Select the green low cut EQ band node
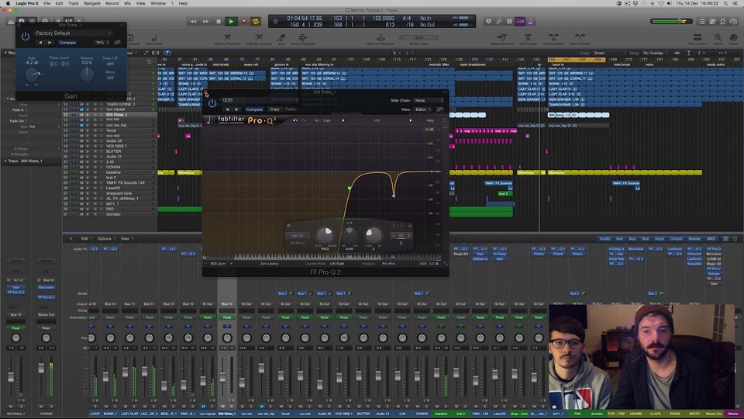 click(x=350, y=188)
